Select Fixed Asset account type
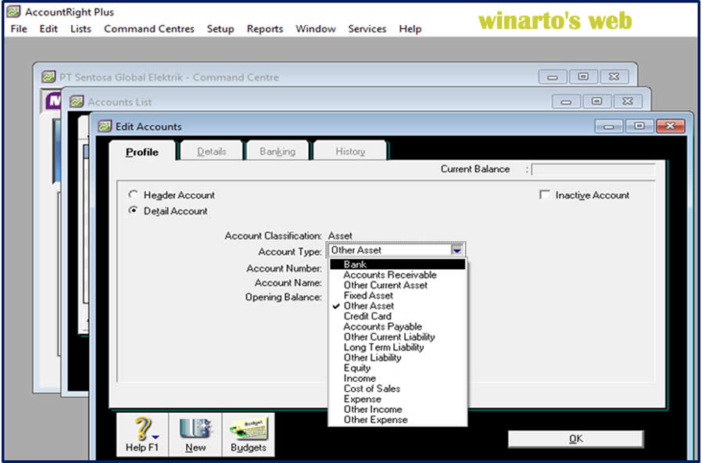Viewport: 702px width, 463px height. pyautogui.click(x=398, y=295)
